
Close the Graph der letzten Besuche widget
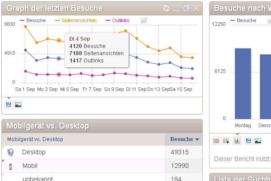[x=196, y=8]
